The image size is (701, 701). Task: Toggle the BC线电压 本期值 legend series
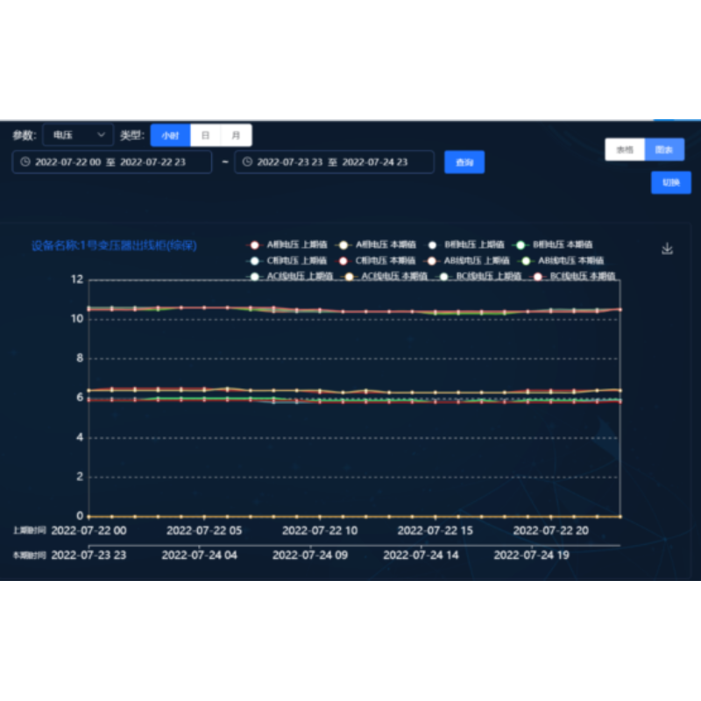pyautogui.click(x=573, y=276)
